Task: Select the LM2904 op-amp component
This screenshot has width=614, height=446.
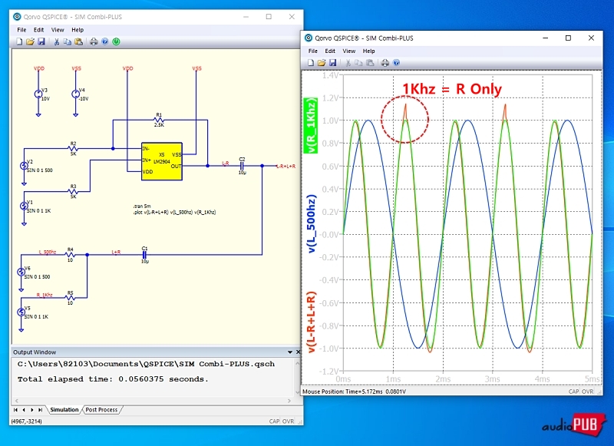Action: pyautogui.click(x=161, y=162)
